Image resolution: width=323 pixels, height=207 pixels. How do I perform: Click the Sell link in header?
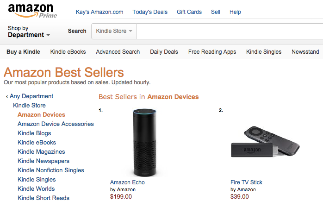(x=216, y=12)
